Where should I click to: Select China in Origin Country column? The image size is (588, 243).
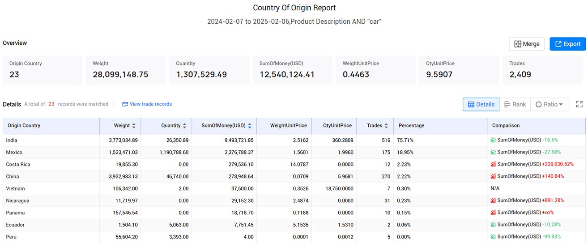click(x=13, y=176)
